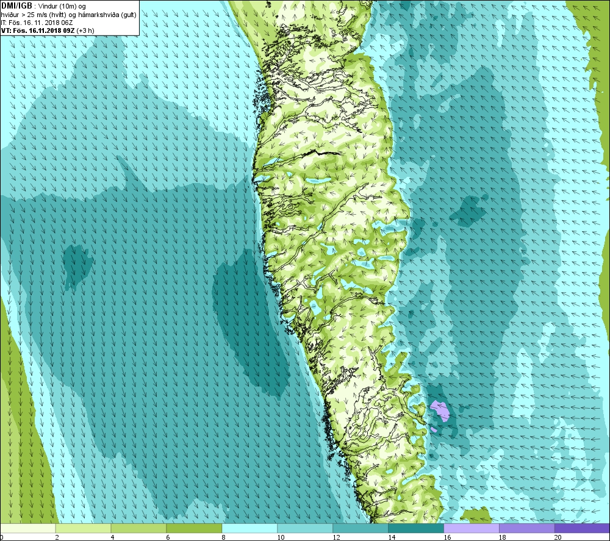Click the legend scale number '18'
610x541 pixels.
[x=503, y=537]
